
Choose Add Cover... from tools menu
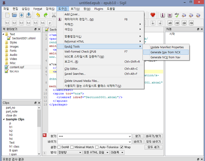100,14
